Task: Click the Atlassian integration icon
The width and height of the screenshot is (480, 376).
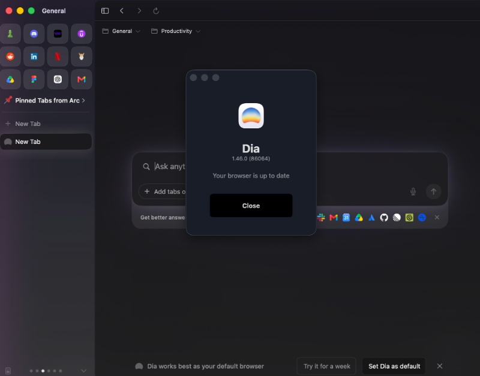Action: point(371,217)
